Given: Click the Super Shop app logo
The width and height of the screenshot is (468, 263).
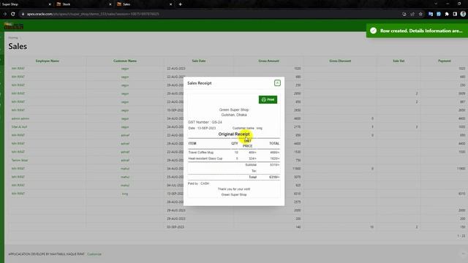Looking at the screenshot, I should [x=14, y=26].
